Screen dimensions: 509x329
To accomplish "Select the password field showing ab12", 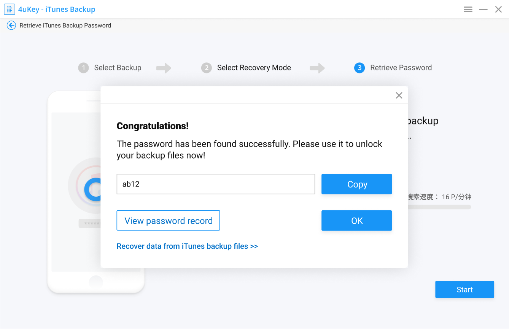I will coord(216,184).
